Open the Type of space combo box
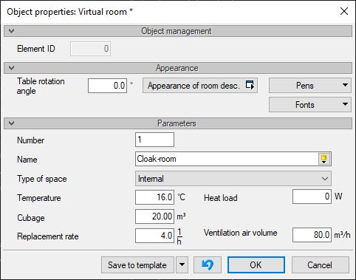The height and width of the screenshot is (280, 356). 233,179
